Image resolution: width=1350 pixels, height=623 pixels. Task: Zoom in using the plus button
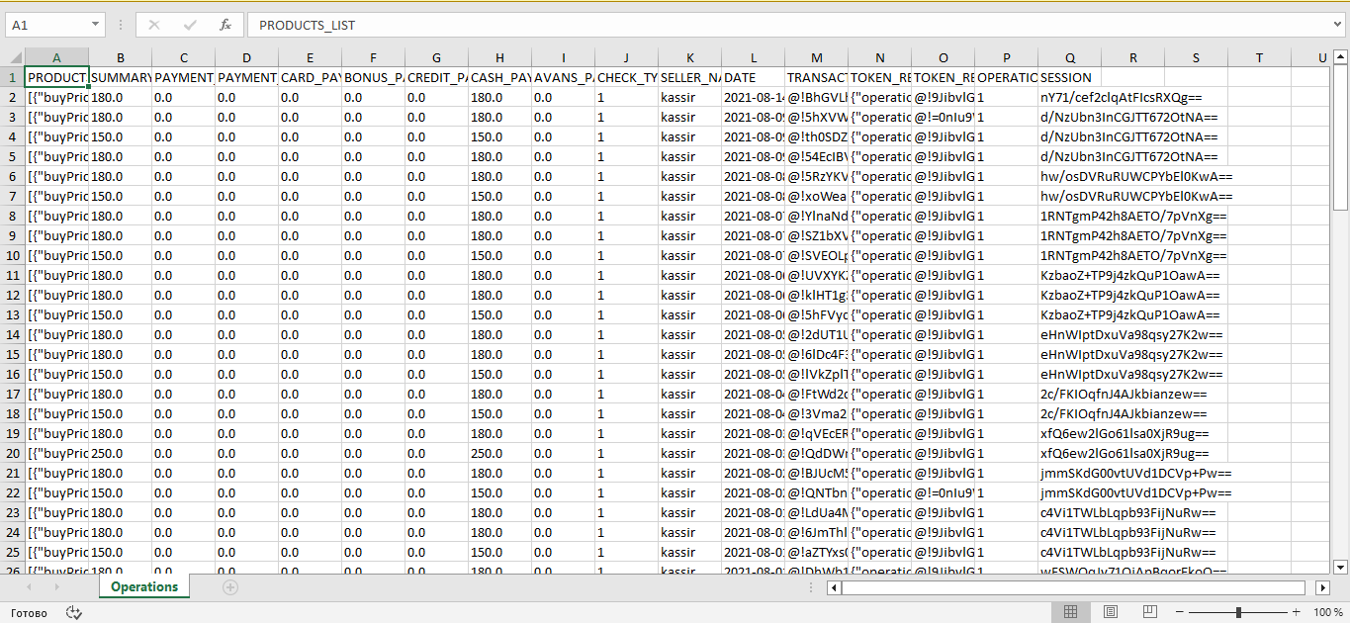1296,613
